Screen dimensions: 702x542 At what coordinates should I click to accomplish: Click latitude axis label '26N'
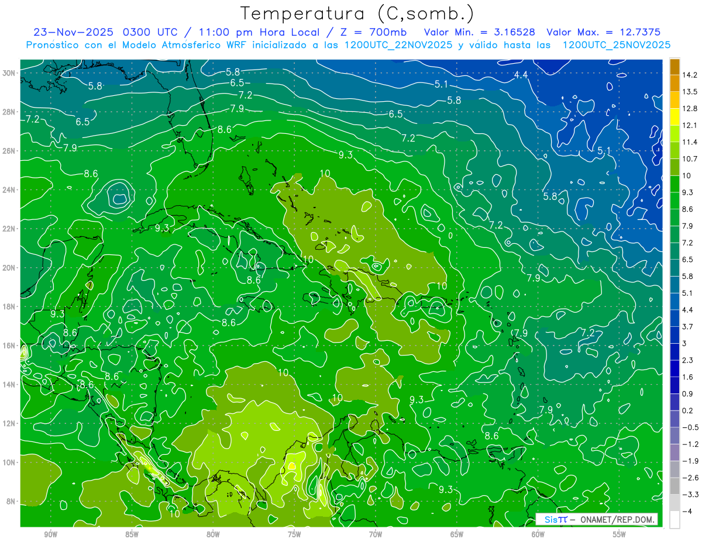(9, 151)
